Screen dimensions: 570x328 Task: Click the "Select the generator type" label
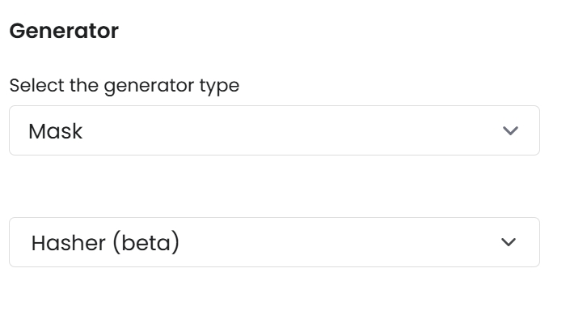(124, 85)
